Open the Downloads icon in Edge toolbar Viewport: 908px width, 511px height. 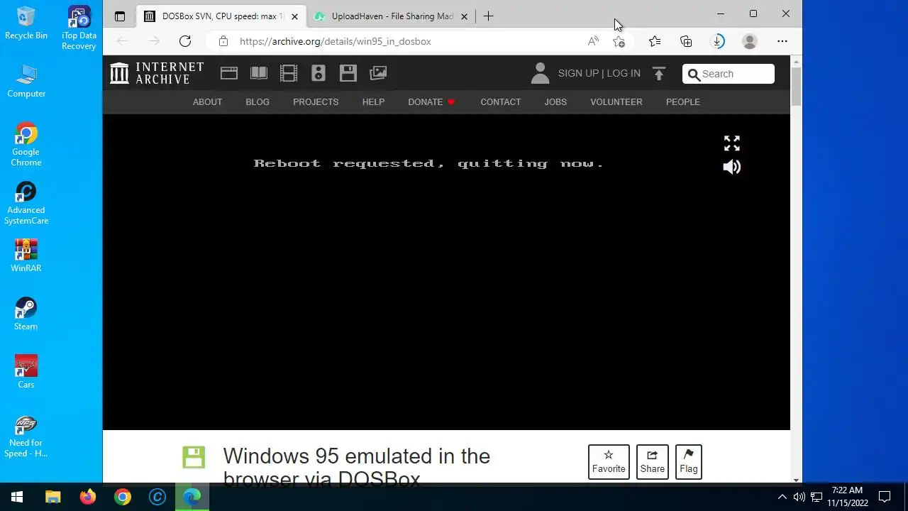(x=717, y=41)
